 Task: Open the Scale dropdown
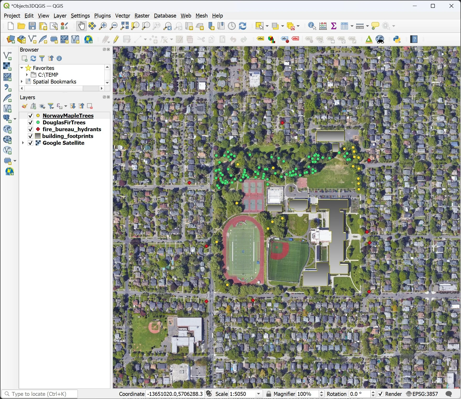coord(258,394)
